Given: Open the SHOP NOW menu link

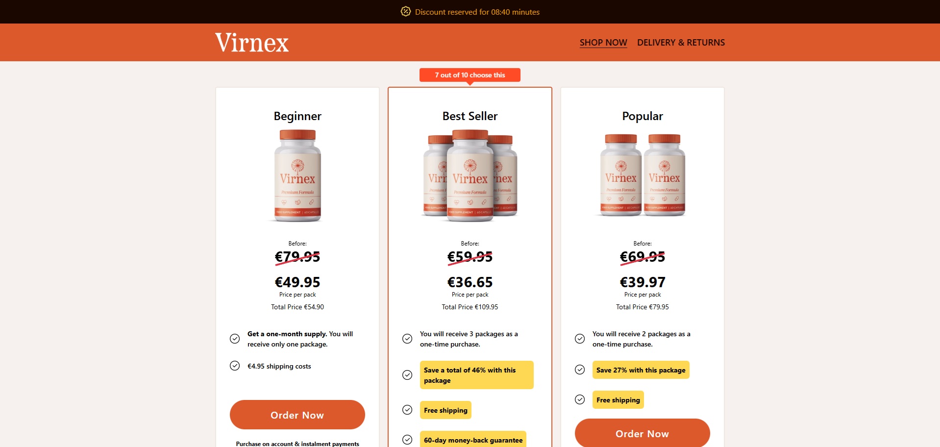Looking at the screenshot, I should (x=603, y=43).
